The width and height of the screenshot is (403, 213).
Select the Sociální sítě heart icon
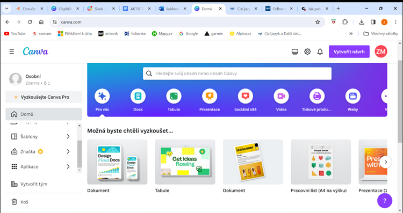(x=246, y=96)
